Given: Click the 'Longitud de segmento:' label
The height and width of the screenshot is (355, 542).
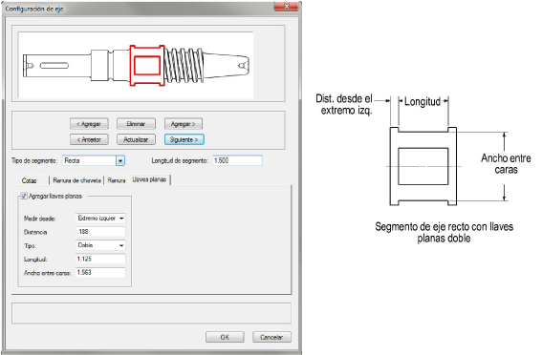Looking at the screenshot, I should [180, 160].
